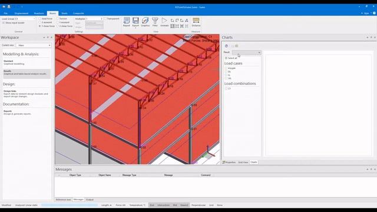Click the fourth bottom-row view icon
The width and height of the screenshot is (377, 212).
pyautogui.click(x=187, y=26)
